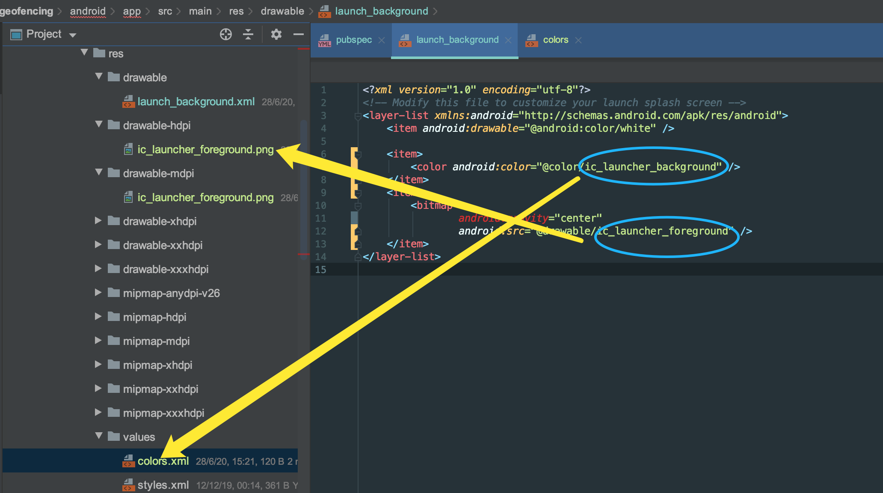Image resolution: width=883 pixels, height=493 pixels.
Task: Collapse the drawable-mdpi folder
Action: [x=99, y=172]
